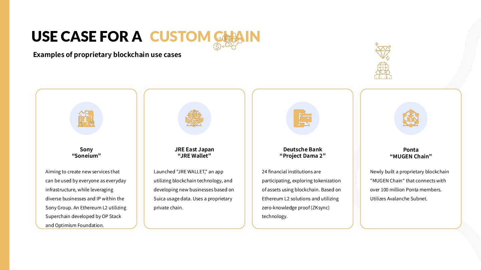Click the JRE East Japan card heading
Image resolution: width=481 pixels, height=270 pixels.
[x=194, y=153]
